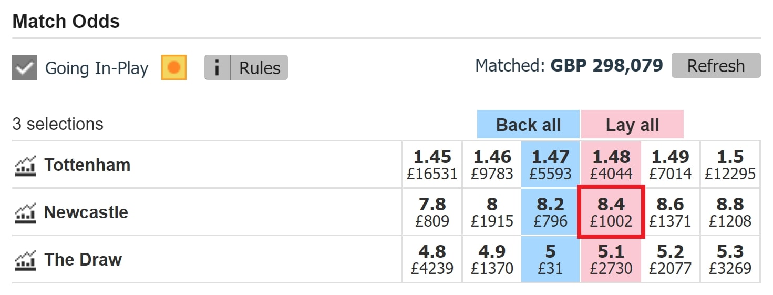Image resolution: width=773 pixels, height=295 pixels.
Task: Open the Tottenham price chart icon
Action: (x=25, y=165)
